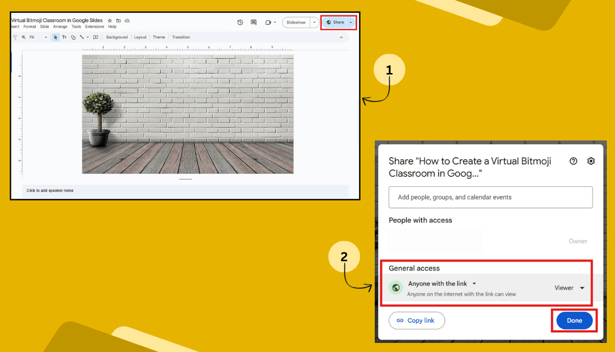The height and width of the screenshot is (352, 615).
Task: Click the insert image icon
Action: point(95,37)
